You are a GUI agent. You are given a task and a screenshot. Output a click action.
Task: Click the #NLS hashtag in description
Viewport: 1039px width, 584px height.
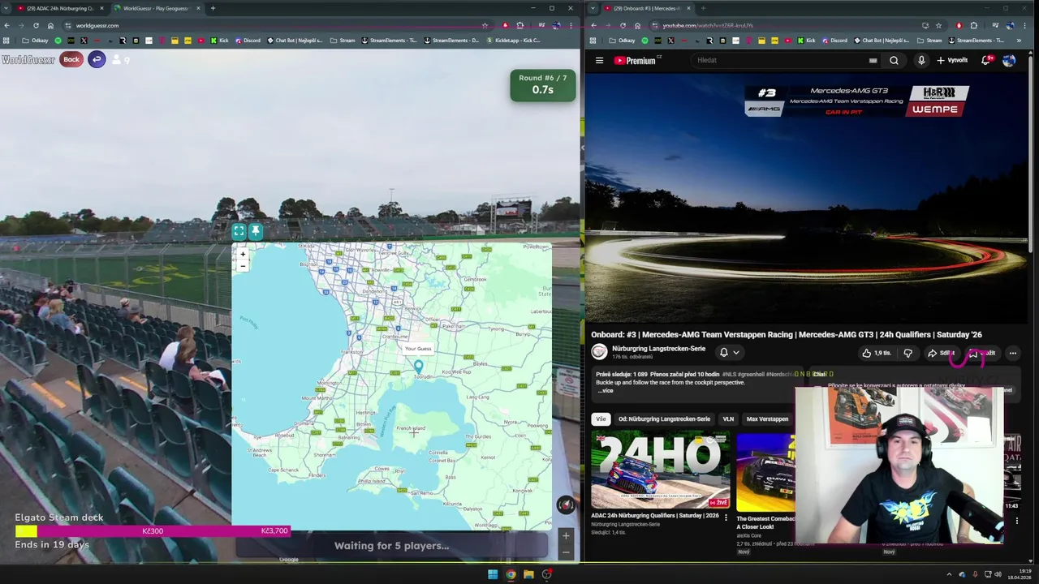(730, 374)
